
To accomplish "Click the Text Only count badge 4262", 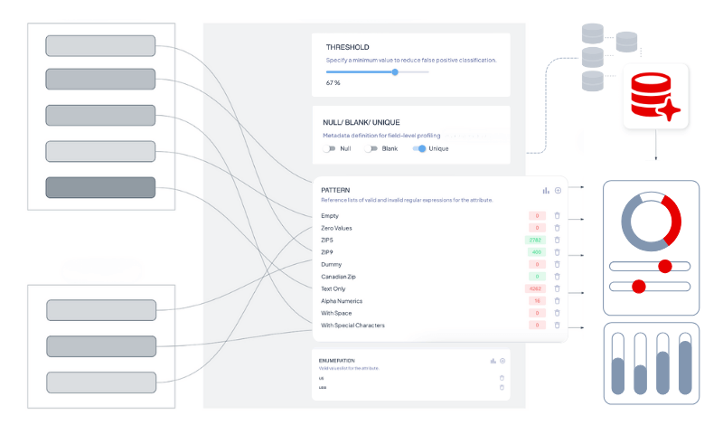I will pos(536,288).
